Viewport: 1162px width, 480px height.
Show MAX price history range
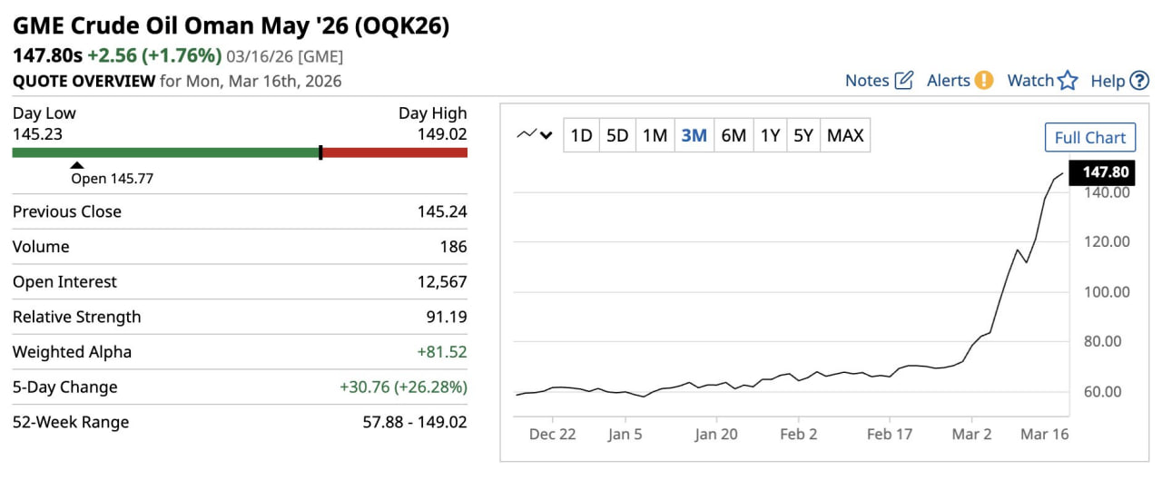click(845, 136)
